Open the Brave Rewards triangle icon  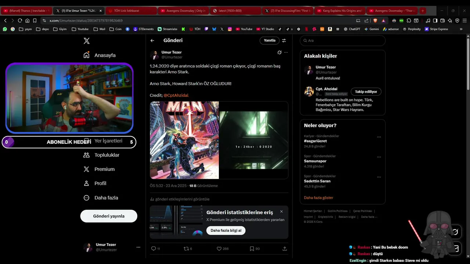pos(383,21)
